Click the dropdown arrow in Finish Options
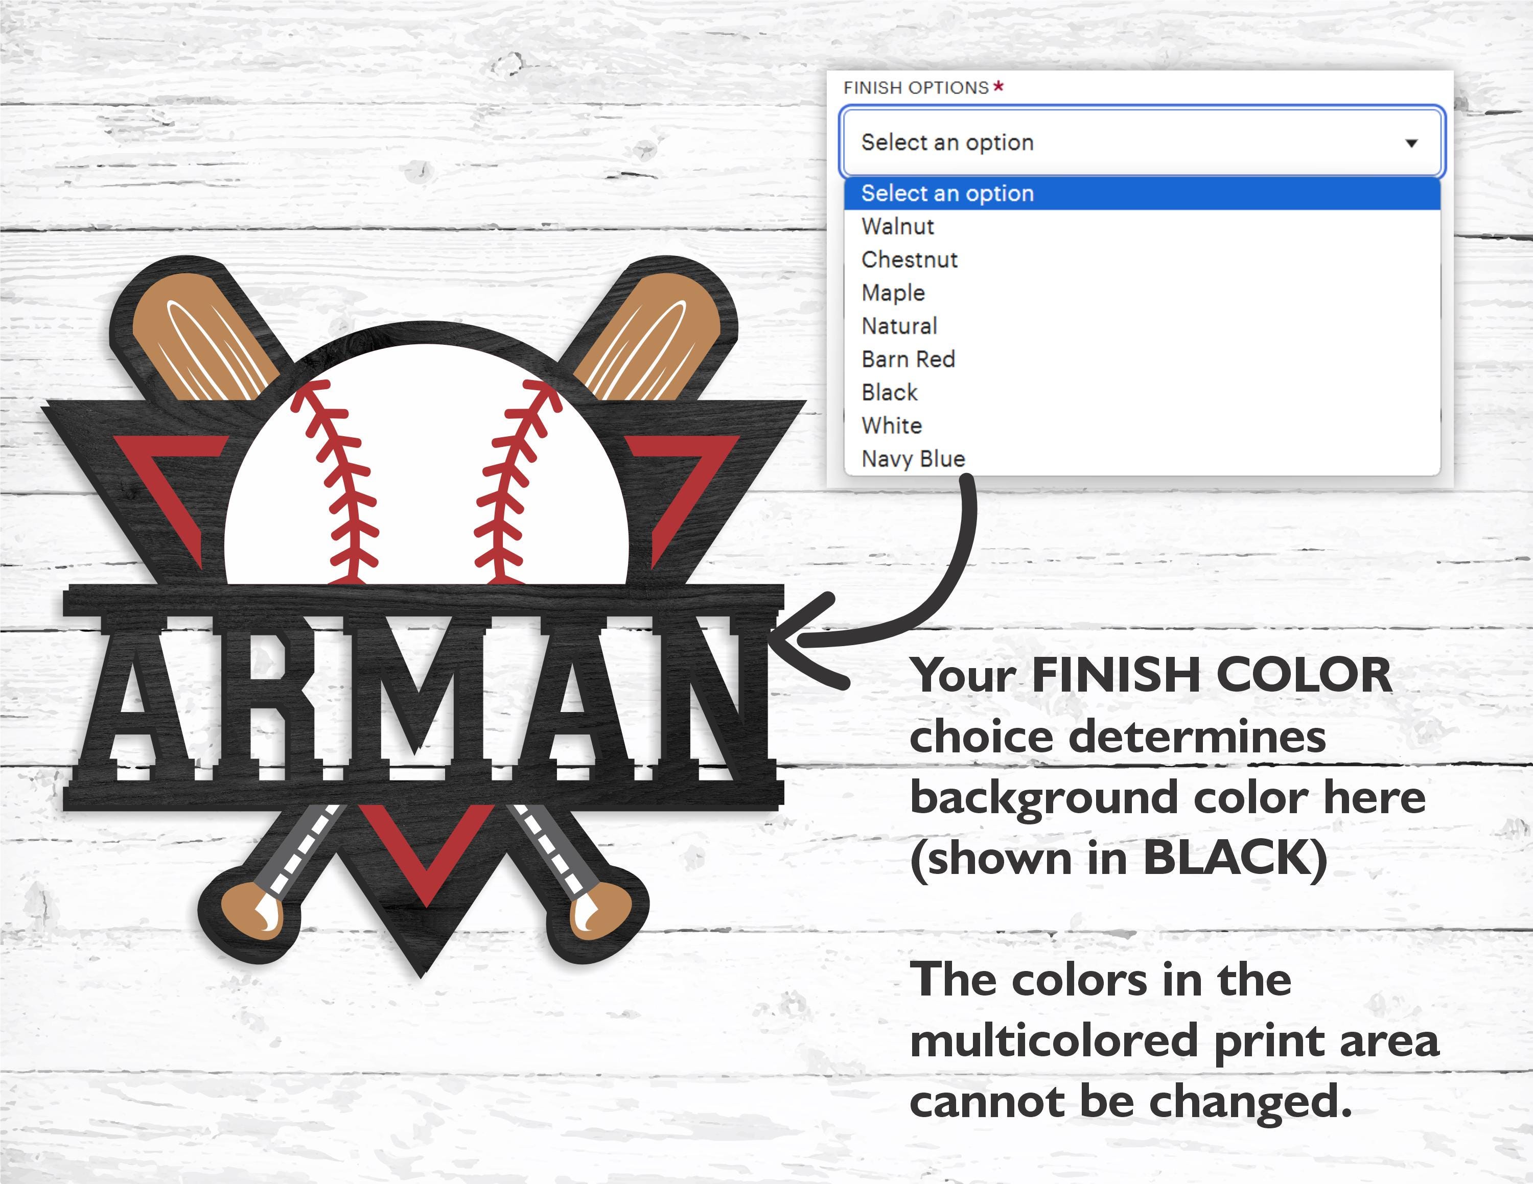Image resolution: width=1533 pixels, height=1184 pixels. pos(1411,143)
